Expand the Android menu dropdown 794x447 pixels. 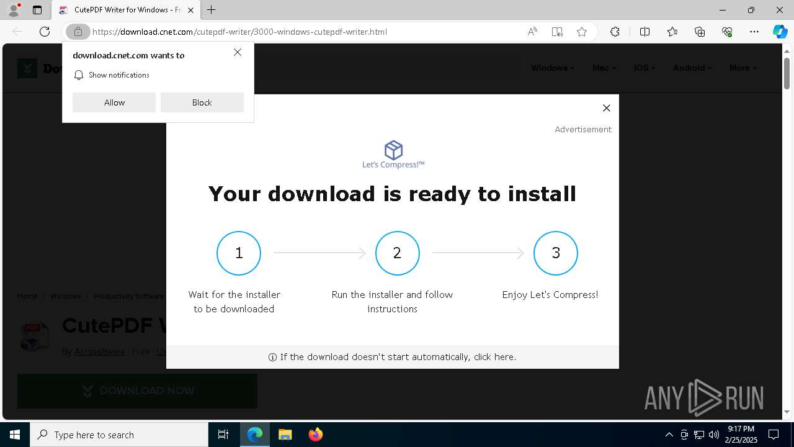tap(692, 68)
